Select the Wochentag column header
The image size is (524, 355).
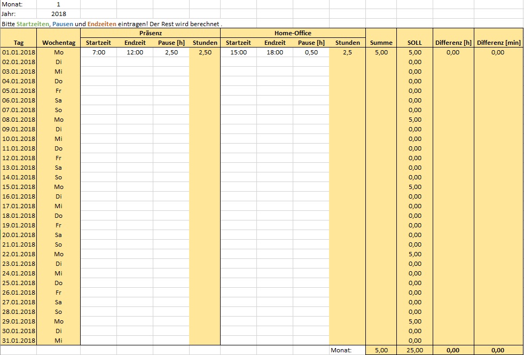coord(58,43)
